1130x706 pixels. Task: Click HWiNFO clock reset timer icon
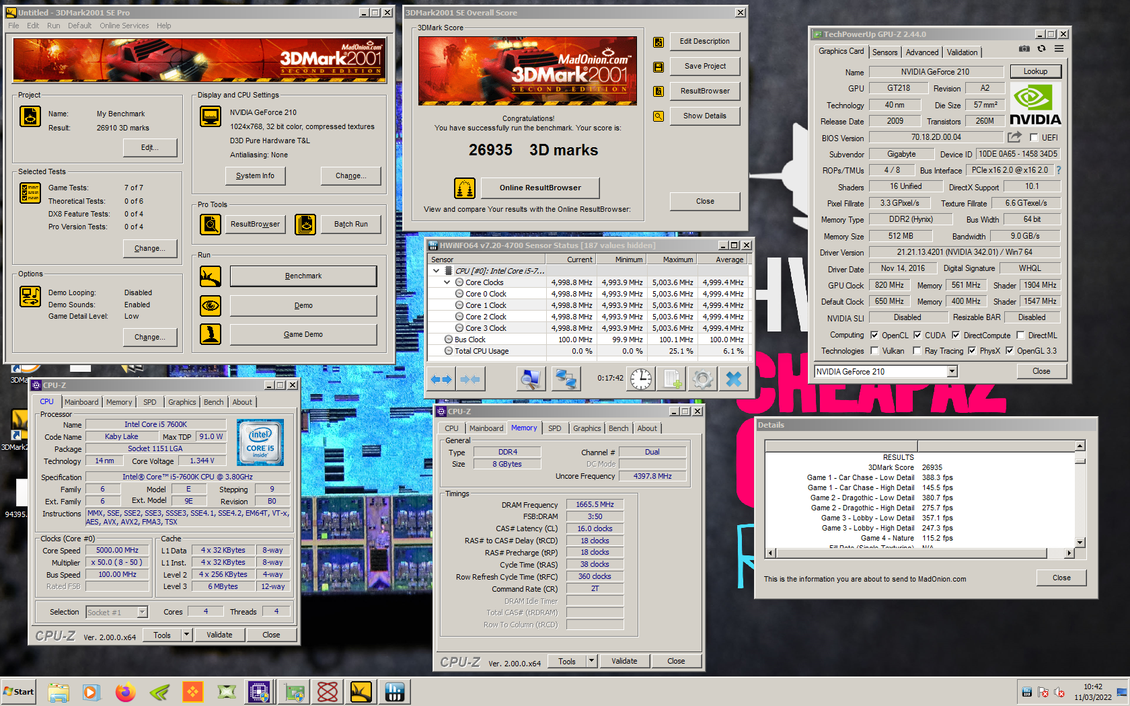641,379
